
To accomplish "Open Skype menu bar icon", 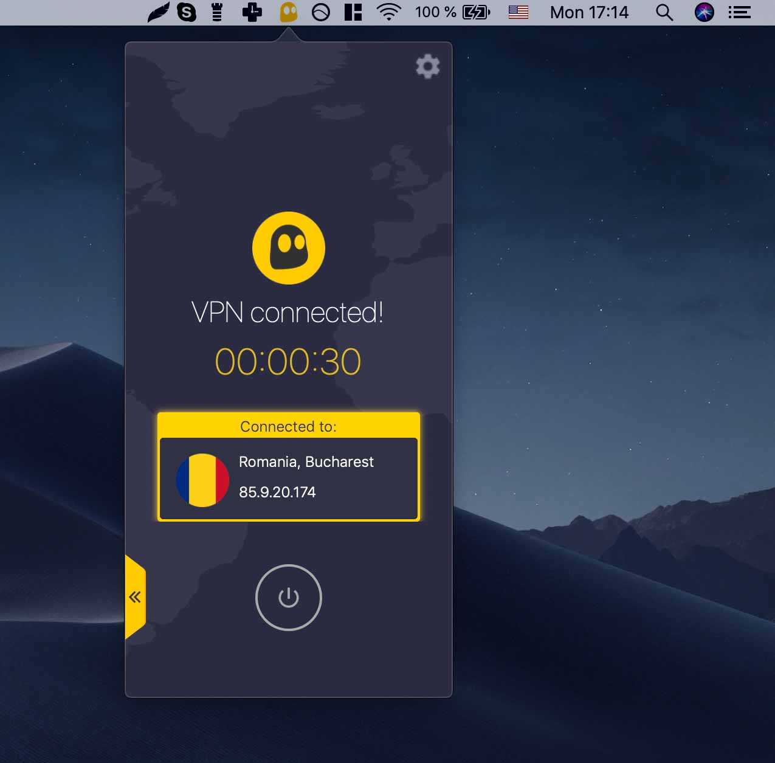I will tap(187, 12).
